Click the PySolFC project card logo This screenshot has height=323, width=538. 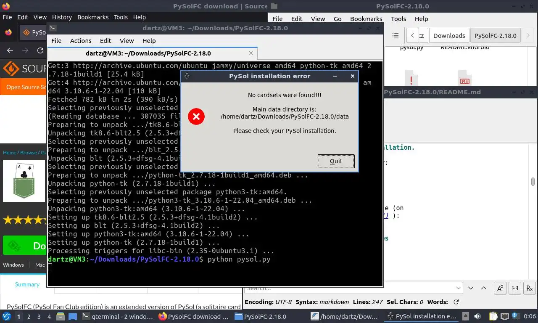24,181
